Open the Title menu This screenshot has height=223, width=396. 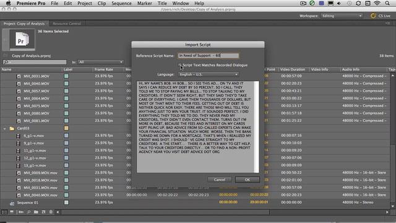pyautogui.click(x=162, y=3)
